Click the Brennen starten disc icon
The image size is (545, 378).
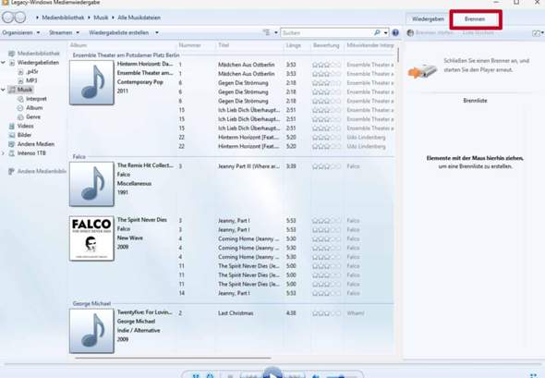410,32
